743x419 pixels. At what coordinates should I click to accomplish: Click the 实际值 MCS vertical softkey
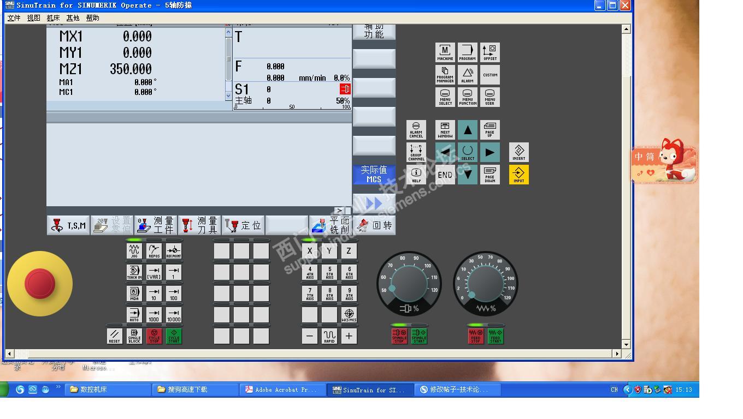tap(374, 175)
